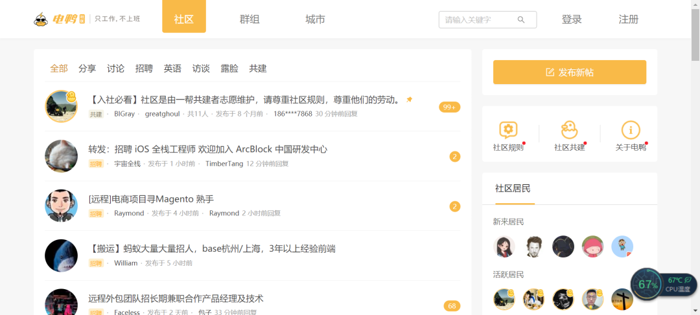This screenshot has height=315, width=700.
Task: Click 招聘 tag on Magento post
Action: [96, 213]
